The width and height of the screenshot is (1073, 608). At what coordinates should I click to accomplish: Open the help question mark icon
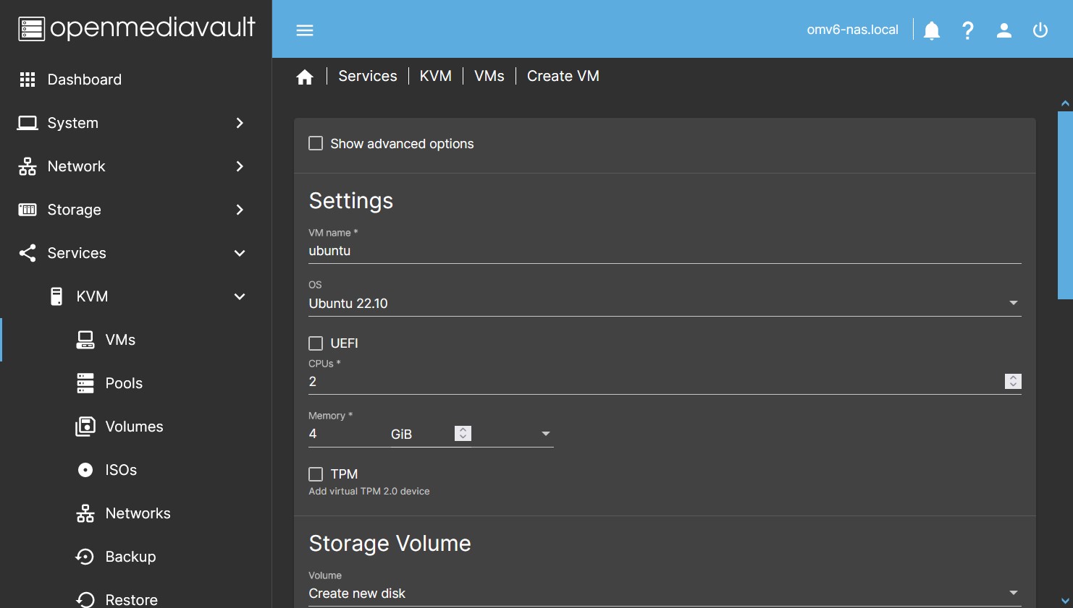pos(967,30)
